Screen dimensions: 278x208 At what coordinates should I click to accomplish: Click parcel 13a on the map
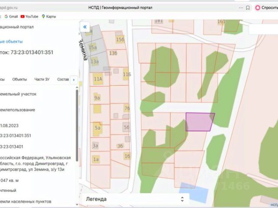point(95,62)
